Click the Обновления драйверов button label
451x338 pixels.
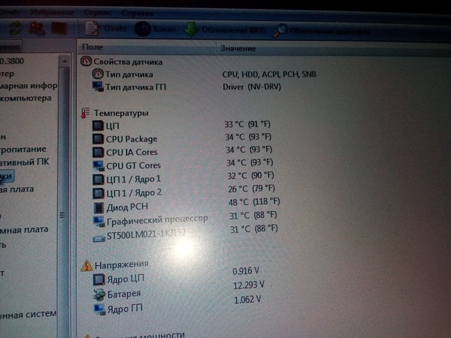[330, 31]
